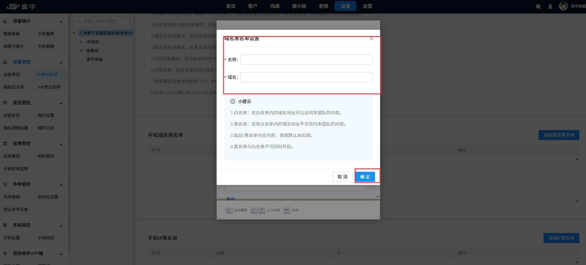586x265 pixels.
Task: Click the 设备统计 chart icon
Action: (5, 21)
